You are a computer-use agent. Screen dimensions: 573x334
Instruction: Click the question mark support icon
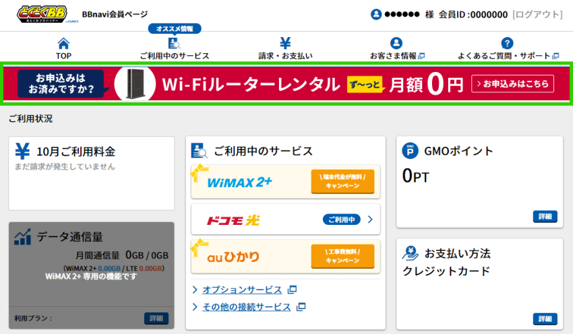point(508,44)
